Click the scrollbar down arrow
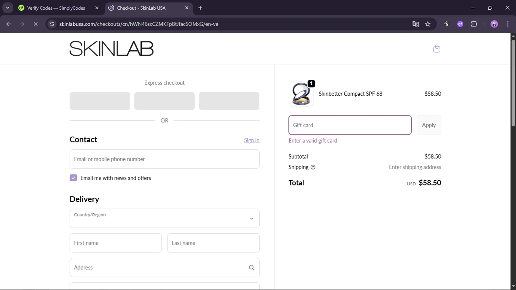The width and height of the screenshot is (516, 290). 513,286
